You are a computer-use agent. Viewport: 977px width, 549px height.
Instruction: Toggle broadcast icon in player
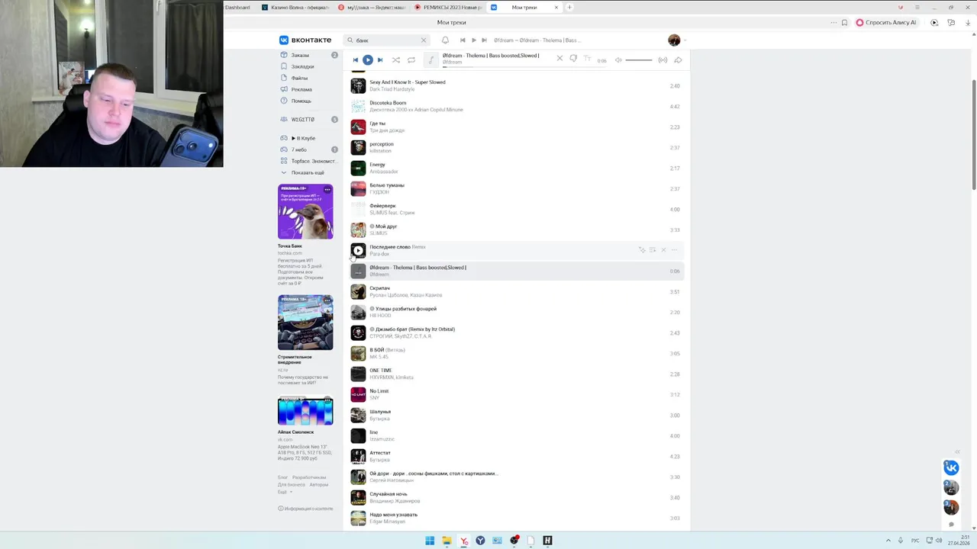[663, 59]
